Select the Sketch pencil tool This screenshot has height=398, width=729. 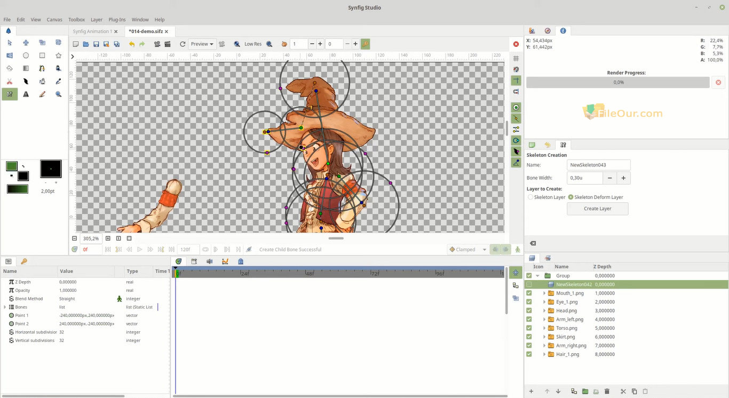click(x=42, y=94)
